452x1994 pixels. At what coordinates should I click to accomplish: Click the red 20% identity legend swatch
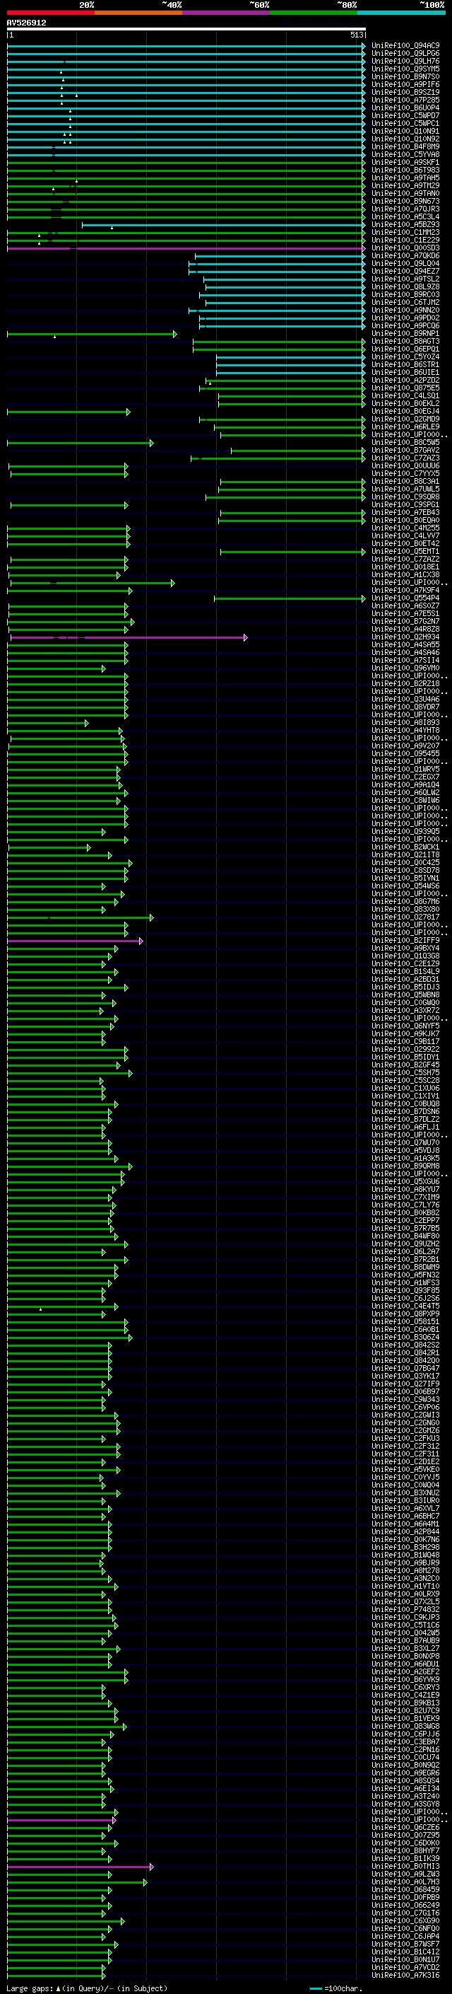click(x=50, y=13)
